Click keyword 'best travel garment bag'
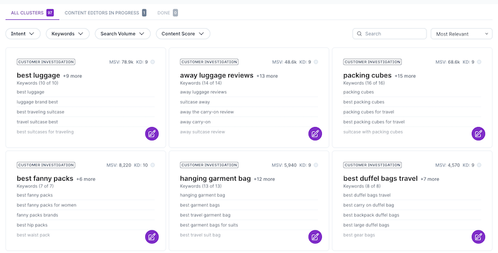This screenshot has height=253, width=498. pos(205,215)
